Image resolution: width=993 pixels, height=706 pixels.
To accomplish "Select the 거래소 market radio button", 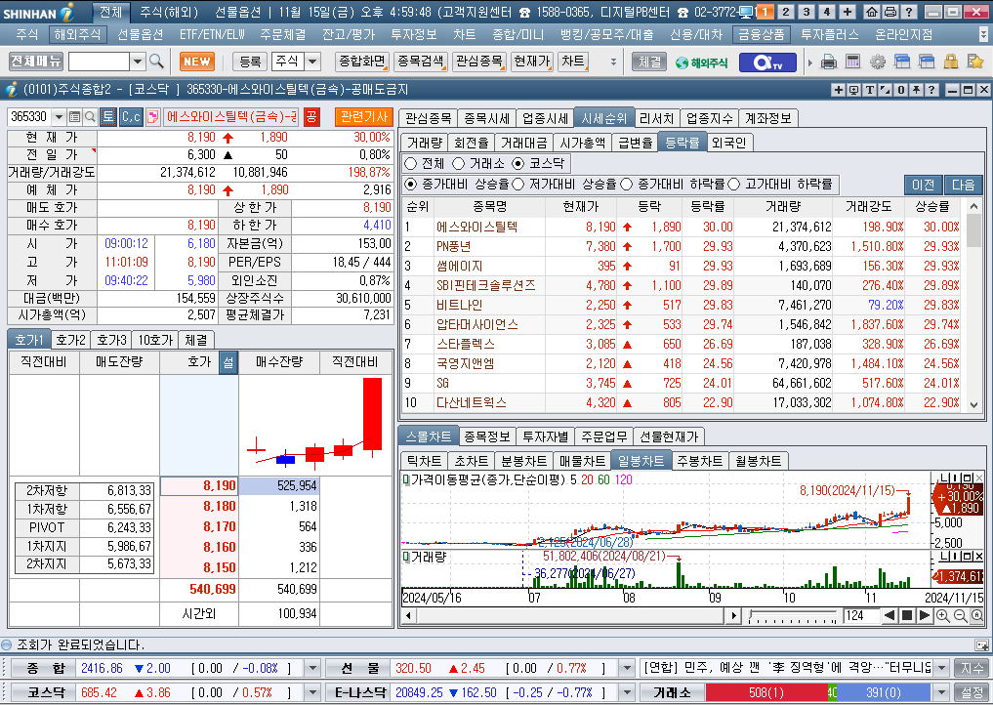I will [459, 163].
